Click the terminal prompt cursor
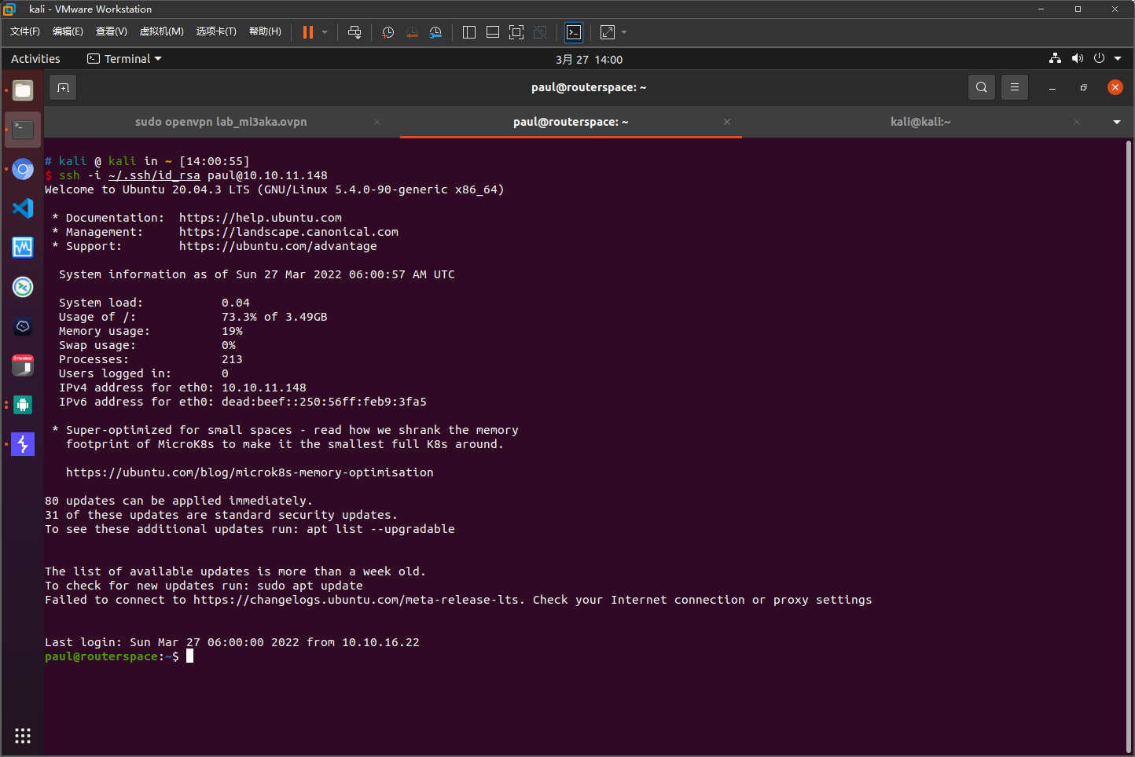This screenshot has height=757, width=1135. pyautogui.click(x=189, y=656)
